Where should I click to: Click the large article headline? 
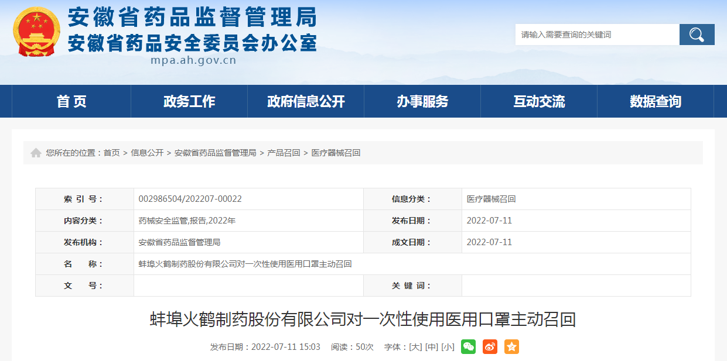pos(363,319)
